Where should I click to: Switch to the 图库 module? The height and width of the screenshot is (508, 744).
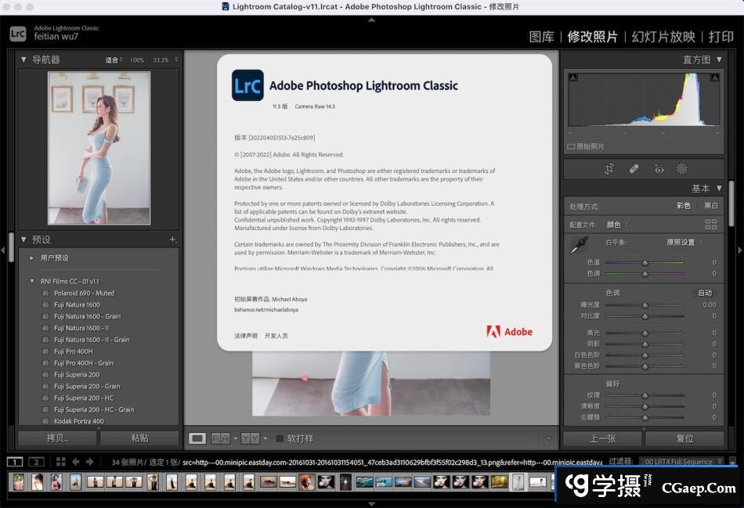(541, 37)
